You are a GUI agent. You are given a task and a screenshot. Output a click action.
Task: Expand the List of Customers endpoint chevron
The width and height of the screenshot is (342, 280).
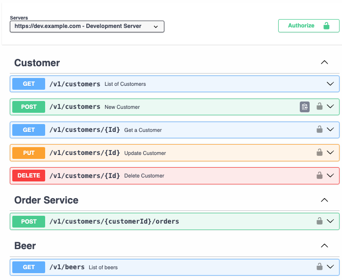[x=330, y=84]
